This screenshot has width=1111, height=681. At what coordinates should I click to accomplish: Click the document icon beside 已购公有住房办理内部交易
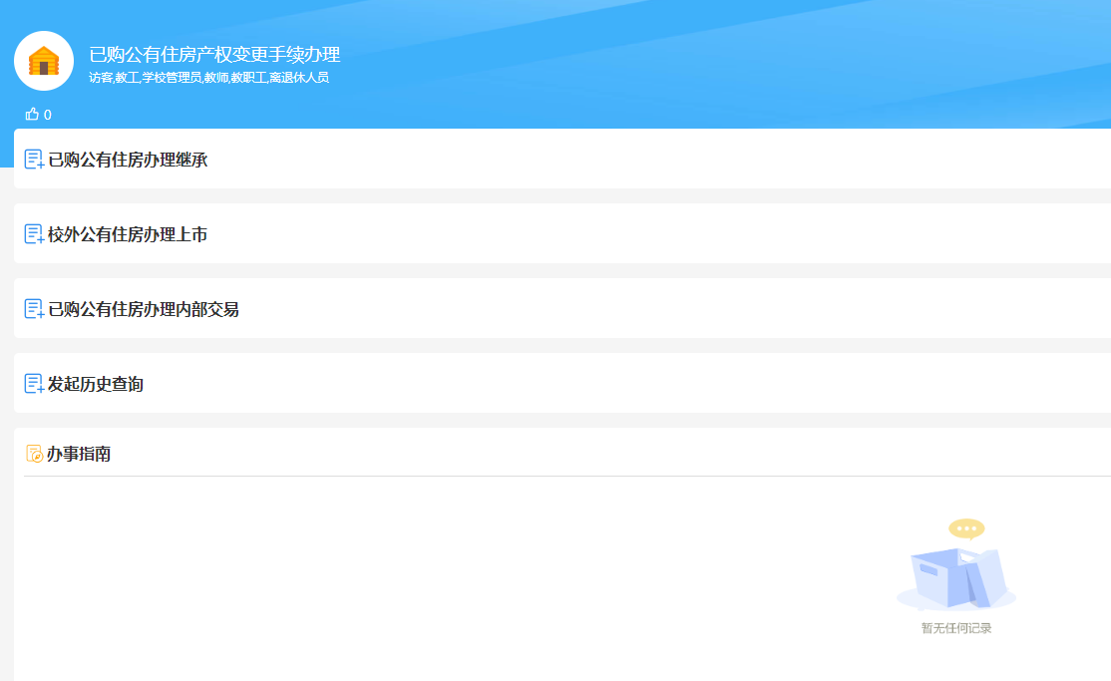[34, 309]
